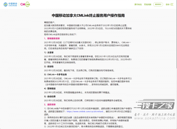Open the cmlink.com/ca/zh/refund link
The image size is (177, 129).
pos(85,111)
